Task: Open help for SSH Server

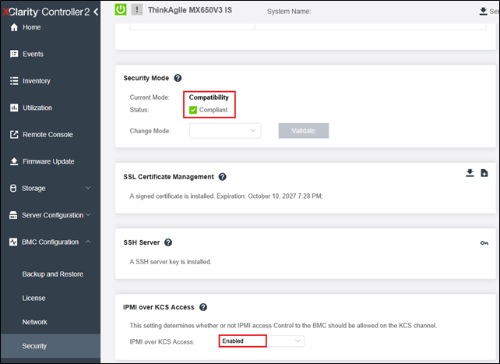Action: tap(168, 242)
